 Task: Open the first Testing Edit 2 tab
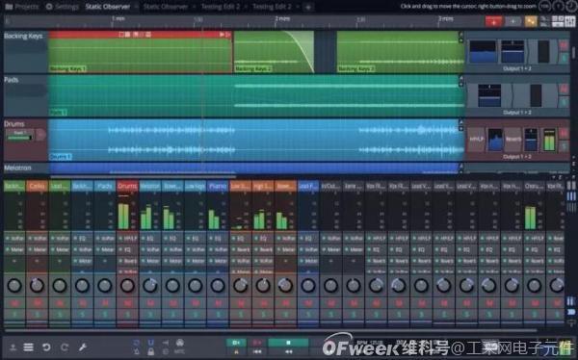tap(221, 7)
